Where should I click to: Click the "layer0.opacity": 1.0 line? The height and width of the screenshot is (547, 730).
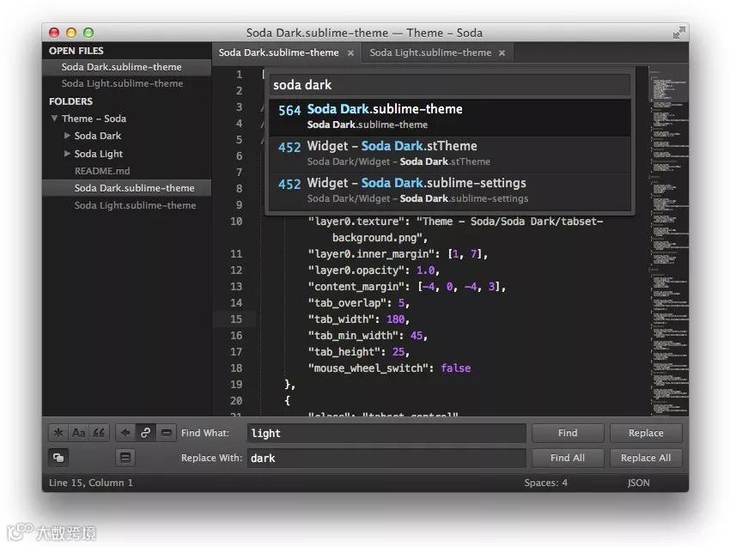click(374, 270)
